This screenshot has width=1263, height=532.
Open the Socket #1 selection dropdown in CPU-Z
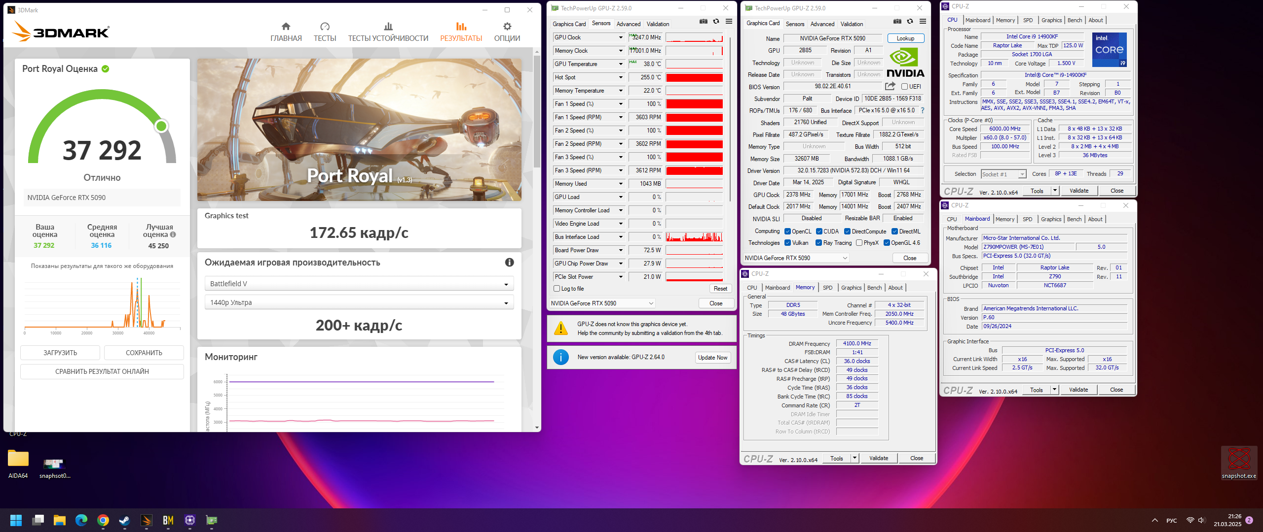[1003, 174]
